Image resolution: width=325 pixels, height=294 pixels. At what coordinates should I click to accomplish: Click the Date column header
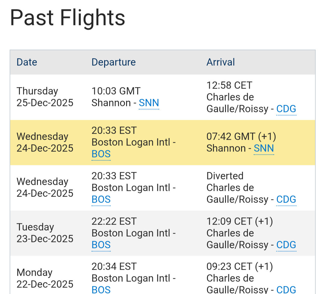[x=27, y=62]
